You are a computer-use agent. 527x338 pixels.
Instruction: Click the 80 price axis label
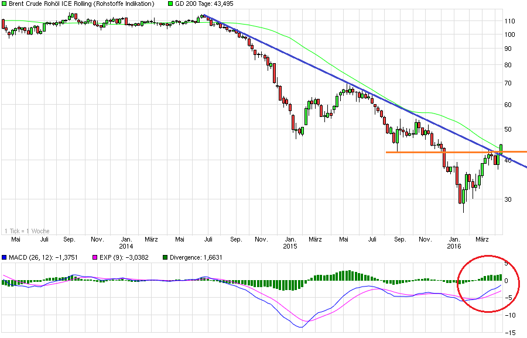point(508,65)
